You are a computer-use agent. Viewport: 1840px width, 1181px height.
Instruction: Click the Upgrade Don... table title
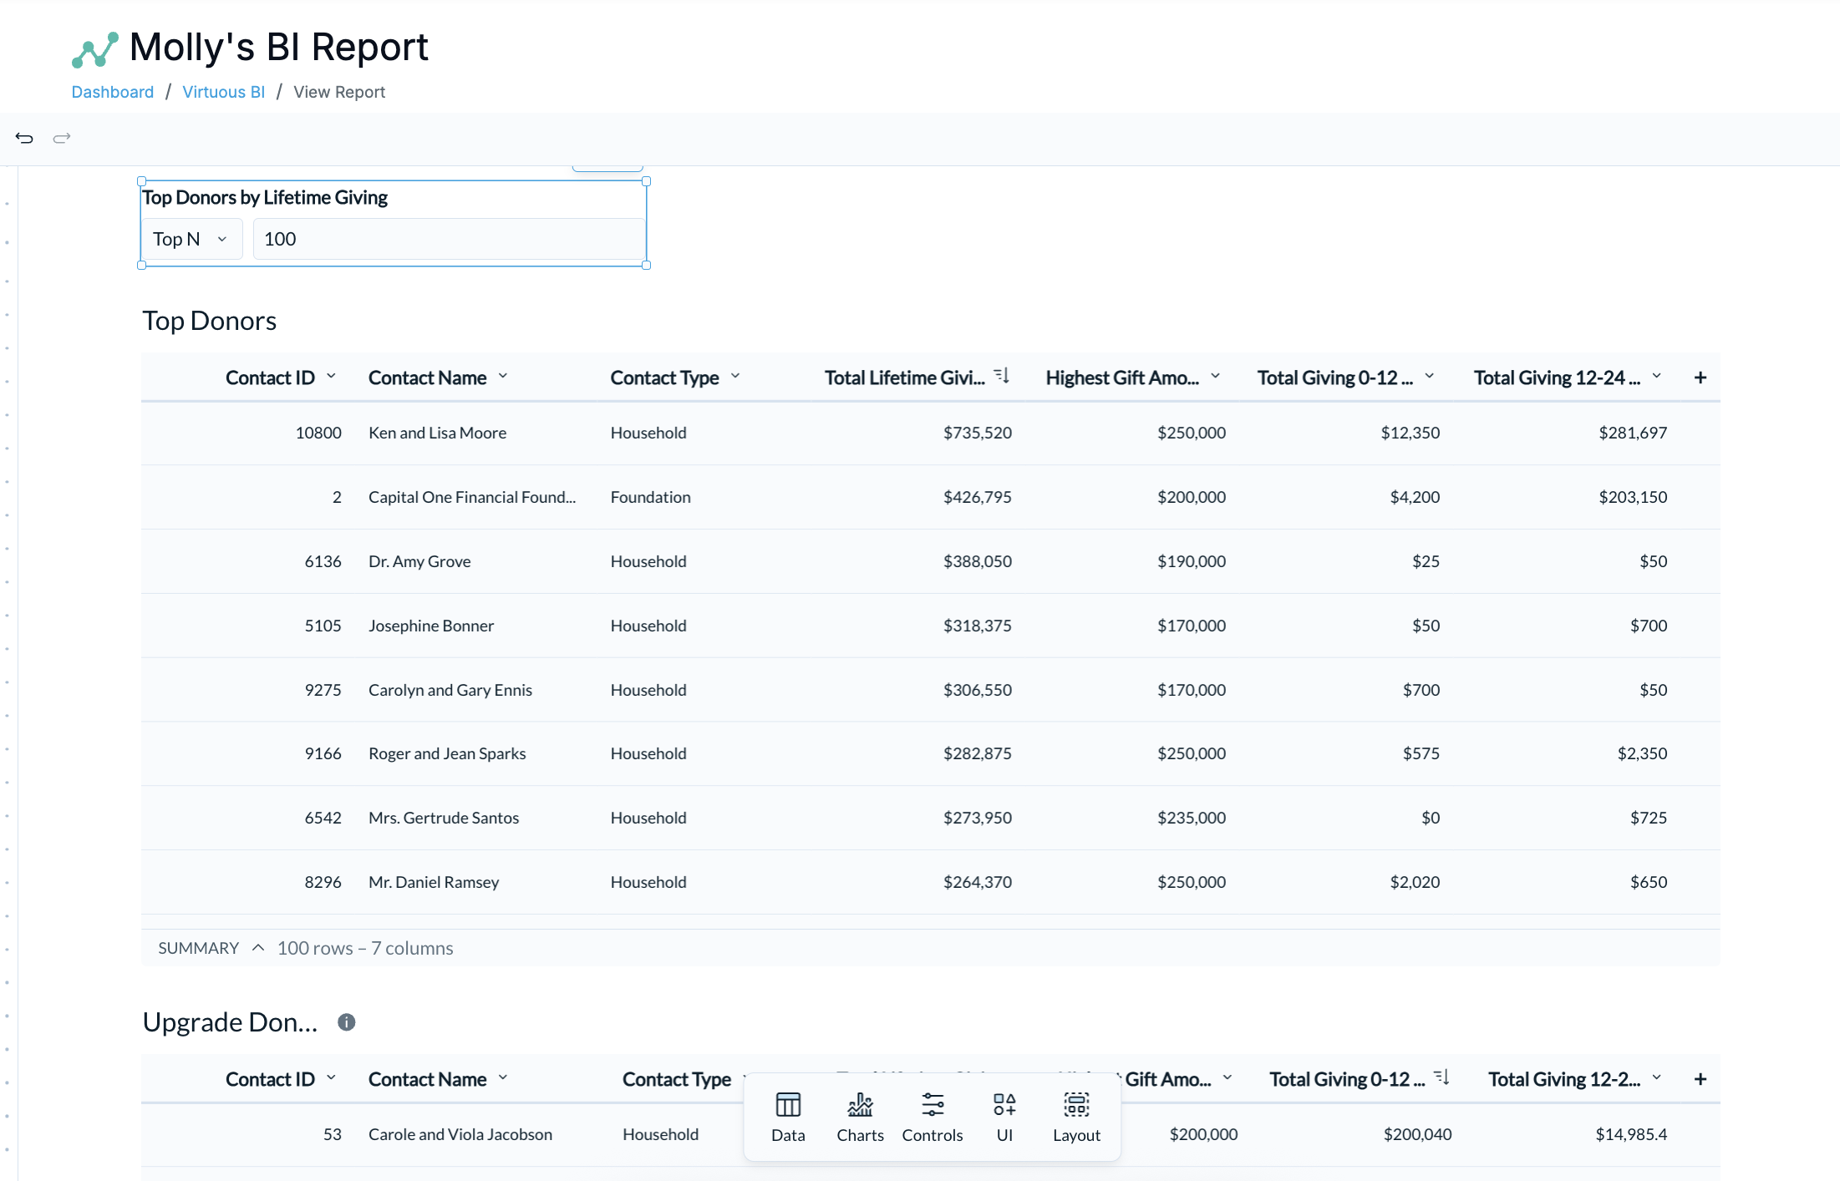(x=230, y=1022)
